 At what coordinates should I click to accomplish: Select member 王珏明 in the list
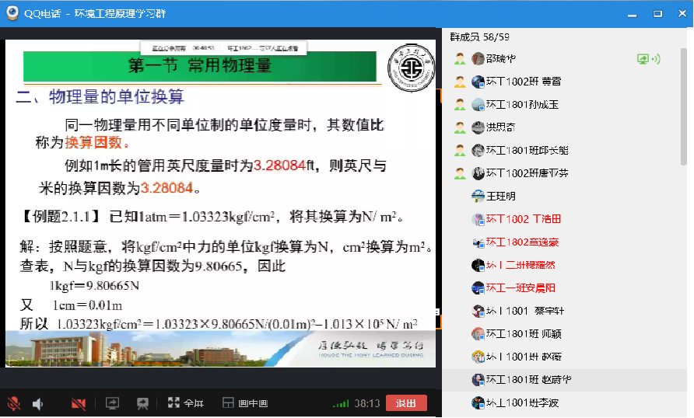point(500,197)
